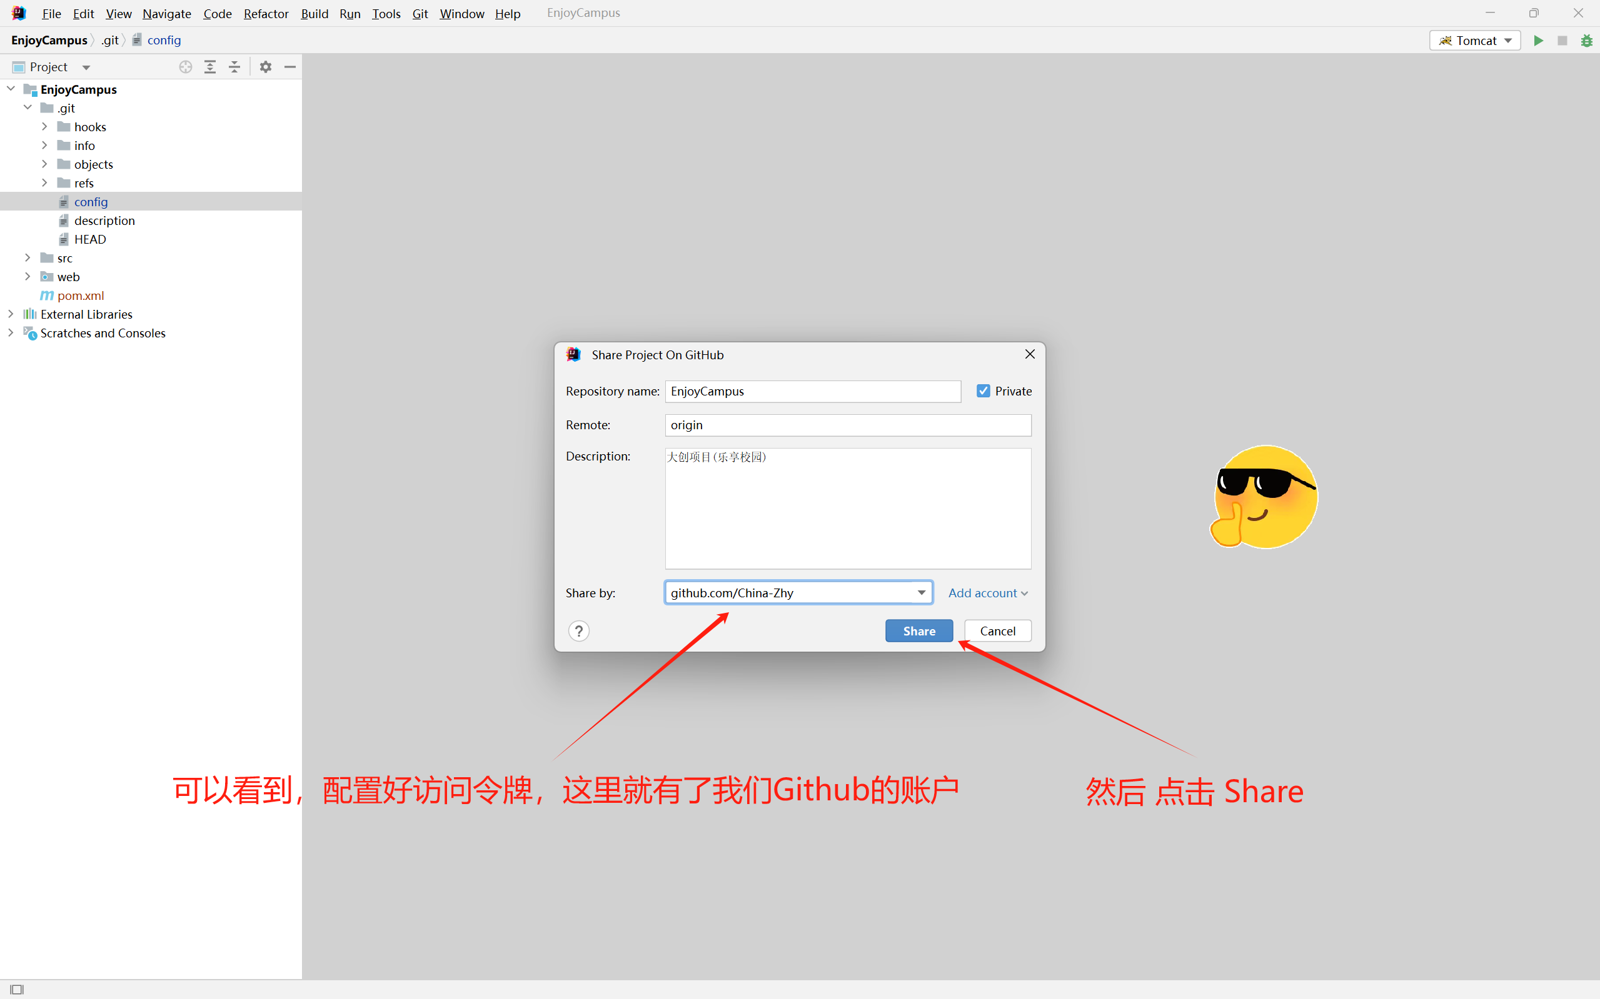Click the Share button
1600x999 pixels.
pos(919,631)
